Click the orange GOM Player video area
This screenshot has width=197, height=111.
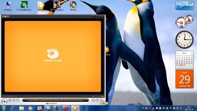[53, 56]
